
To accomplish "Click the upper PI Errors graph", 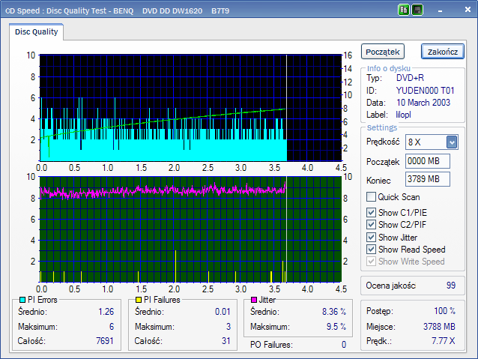I will (190, 108).
